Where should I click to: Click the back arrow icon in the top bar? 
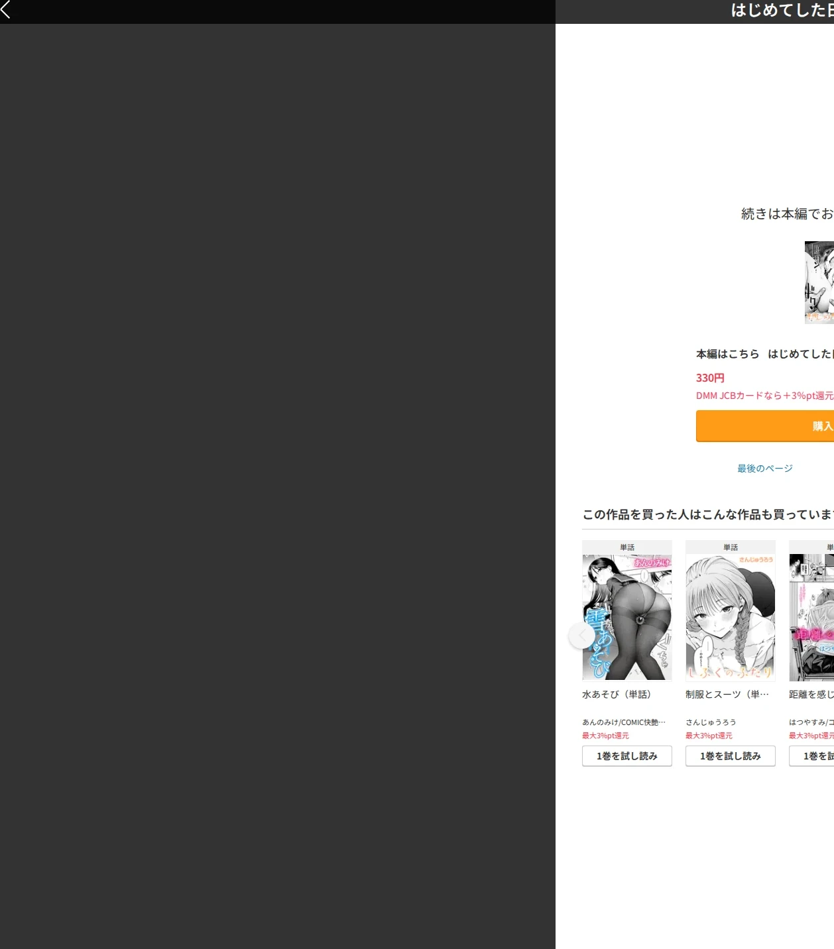(6, 9)
